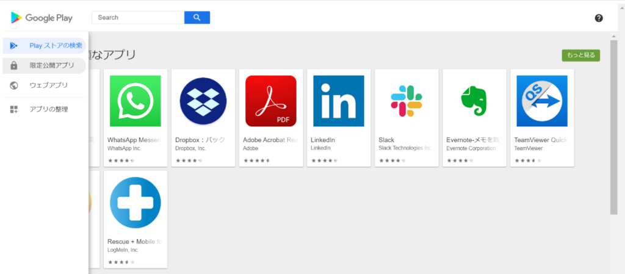Viewport: 625px width, 274px height.
Task: Open 限定公開アプリ in sidebar
Action: tap(52, 65)
